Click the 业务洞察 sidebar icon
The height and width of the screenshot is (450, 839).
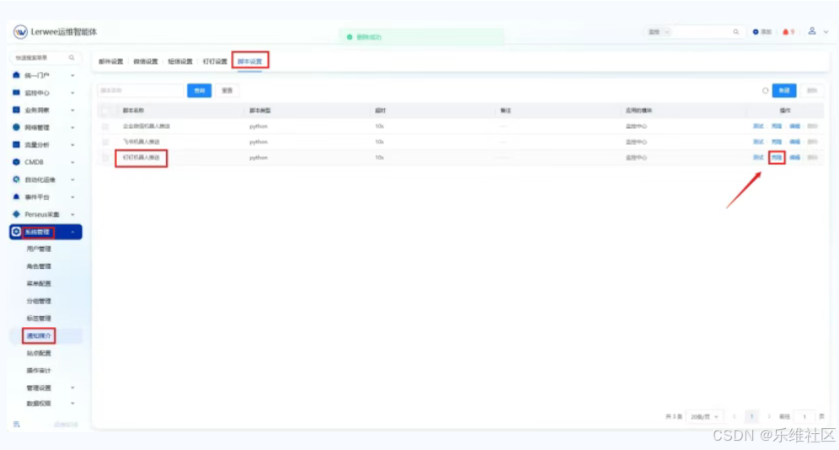[16, 110]
